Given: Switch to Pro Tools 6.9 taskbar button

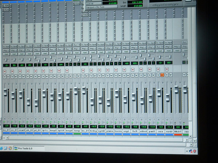Looking at the screenshot, I should click(29, 148).
